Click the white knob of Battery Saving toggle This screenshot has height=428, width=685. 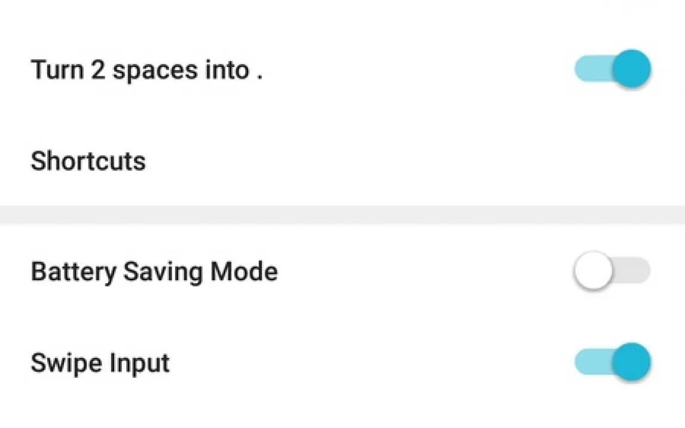594,272
